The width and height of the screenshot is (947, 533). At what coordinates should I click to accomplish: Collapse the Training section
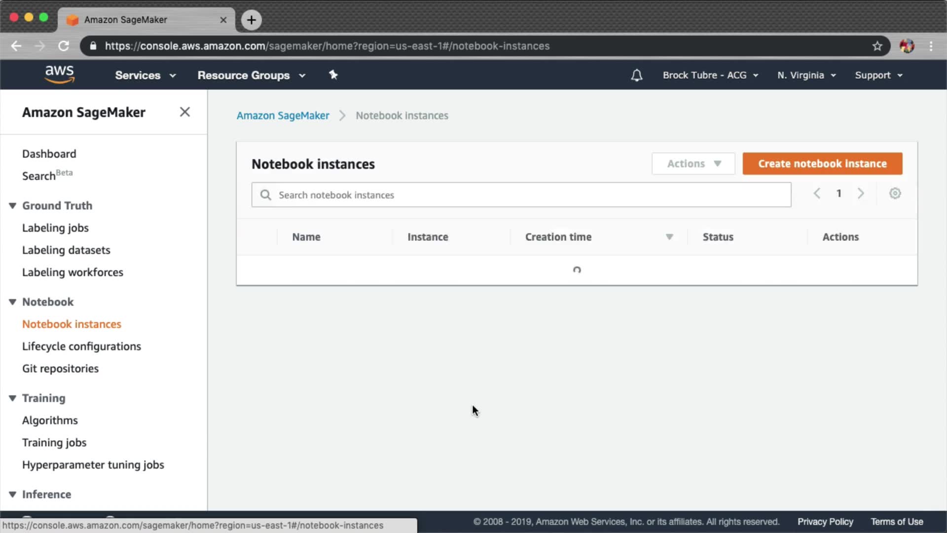point(13,398)
